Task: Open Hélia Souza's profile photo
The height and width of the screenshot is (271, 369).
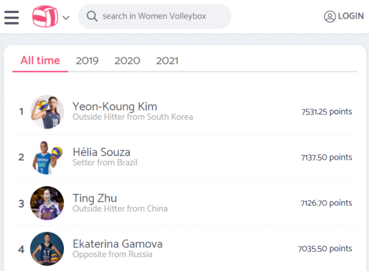Action: 47,158
